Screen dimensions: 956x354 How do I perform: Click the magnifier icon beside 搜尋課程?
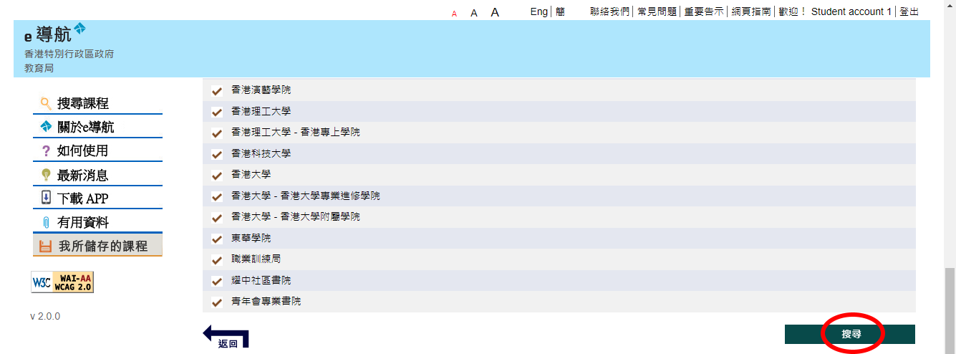click(x=46, y=103)
